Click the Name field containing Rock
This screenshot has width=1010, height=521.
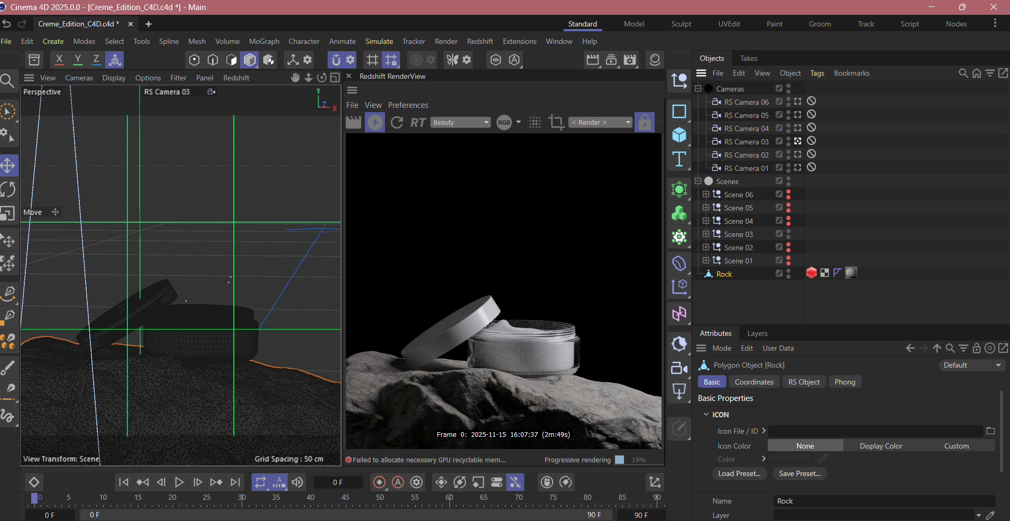883,501
